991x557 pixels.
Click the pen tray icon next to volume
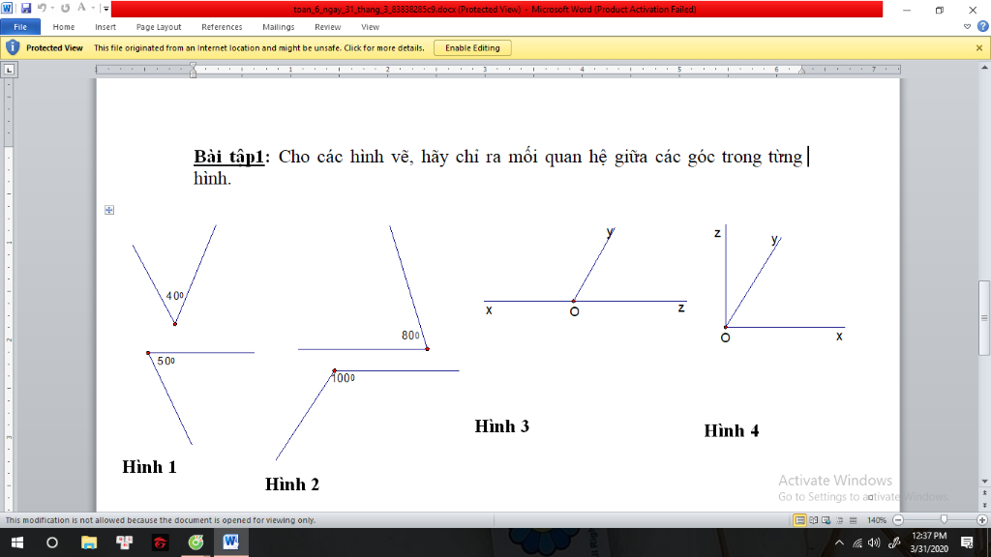point(894,542)
